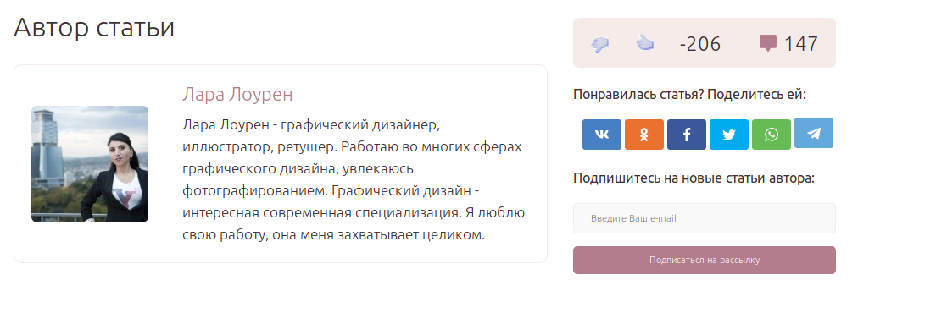This screenshot has width=936, height=313.
Task: Share the article on Facebook
Action: (x=687, y=135)
